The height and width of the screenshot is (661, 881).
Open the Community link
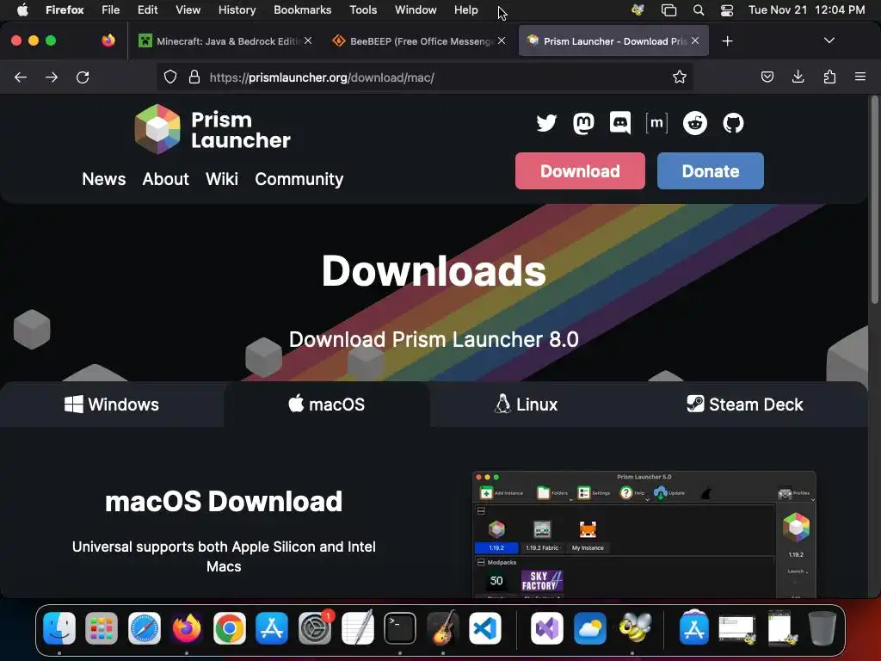pos(299,179)
